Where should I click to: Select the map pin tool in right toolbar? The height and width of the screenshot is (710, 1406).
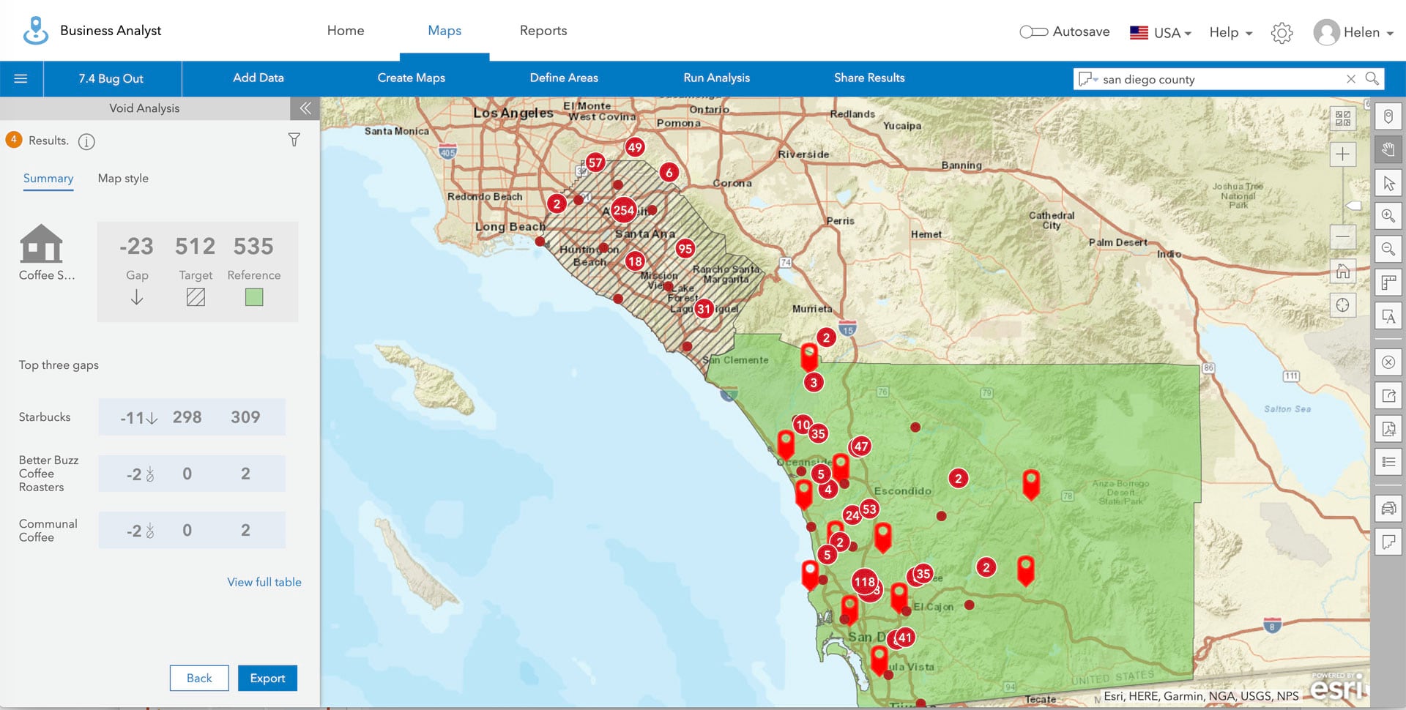point(1388,116)
